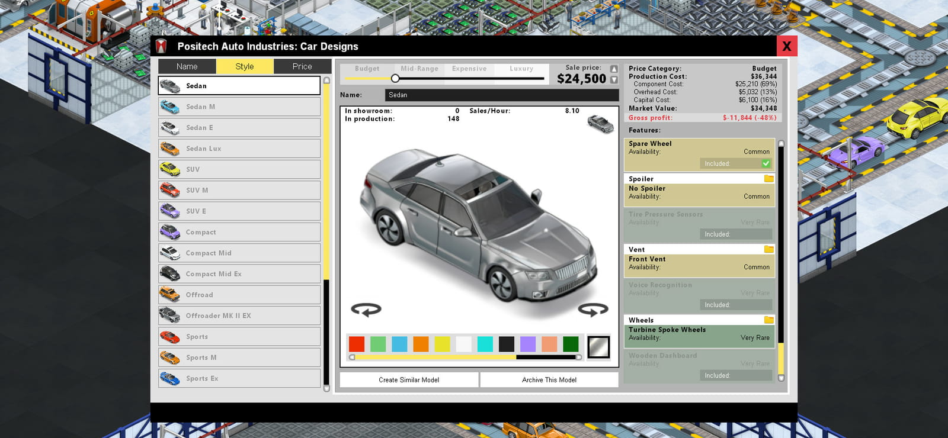
Task: Sort car designs by Name tab
Action: 187,66
